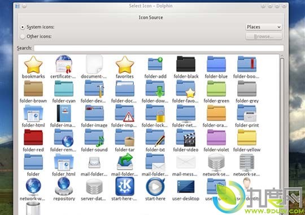
Task: Pick the folder-violet icon
Action: (x=216, y=137)
